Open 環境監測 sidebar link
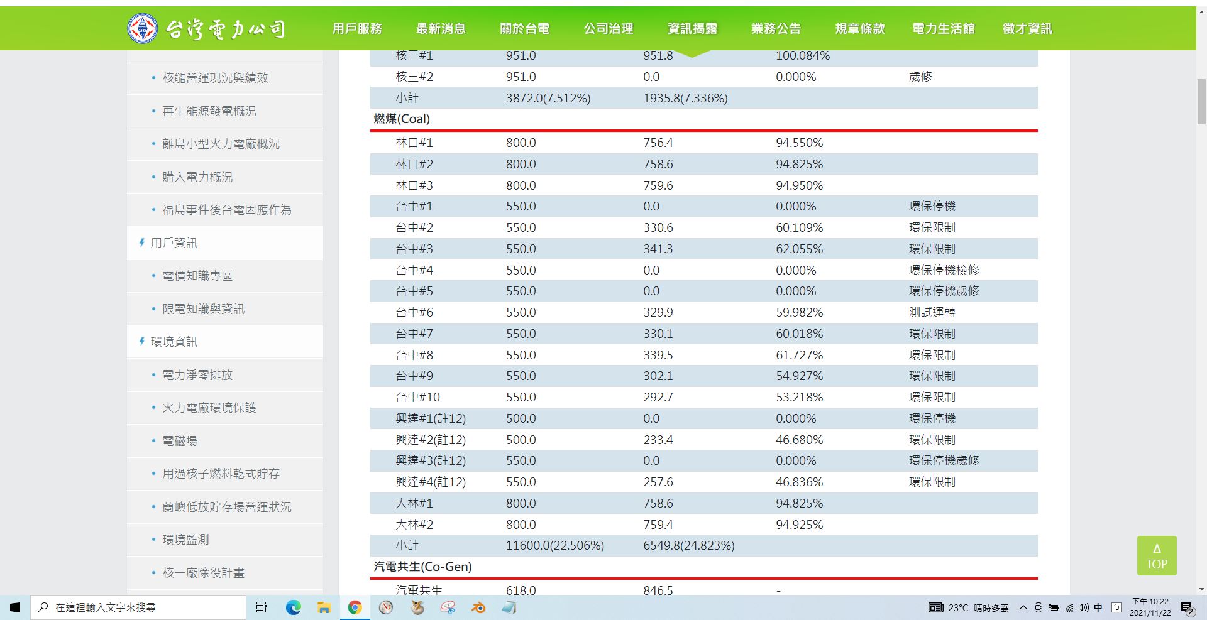Image resolution: width=1207 pixels, height=620 pixels. tap(185, 540)
